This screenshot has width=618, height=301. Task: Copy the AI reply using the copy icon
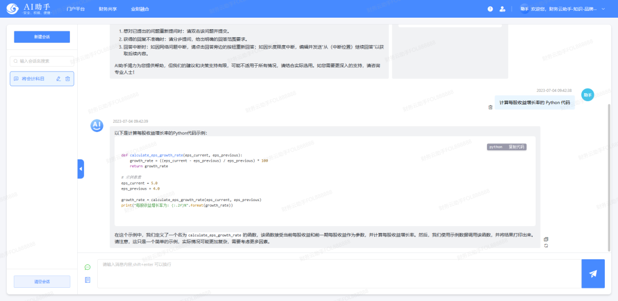pos(546,239)
